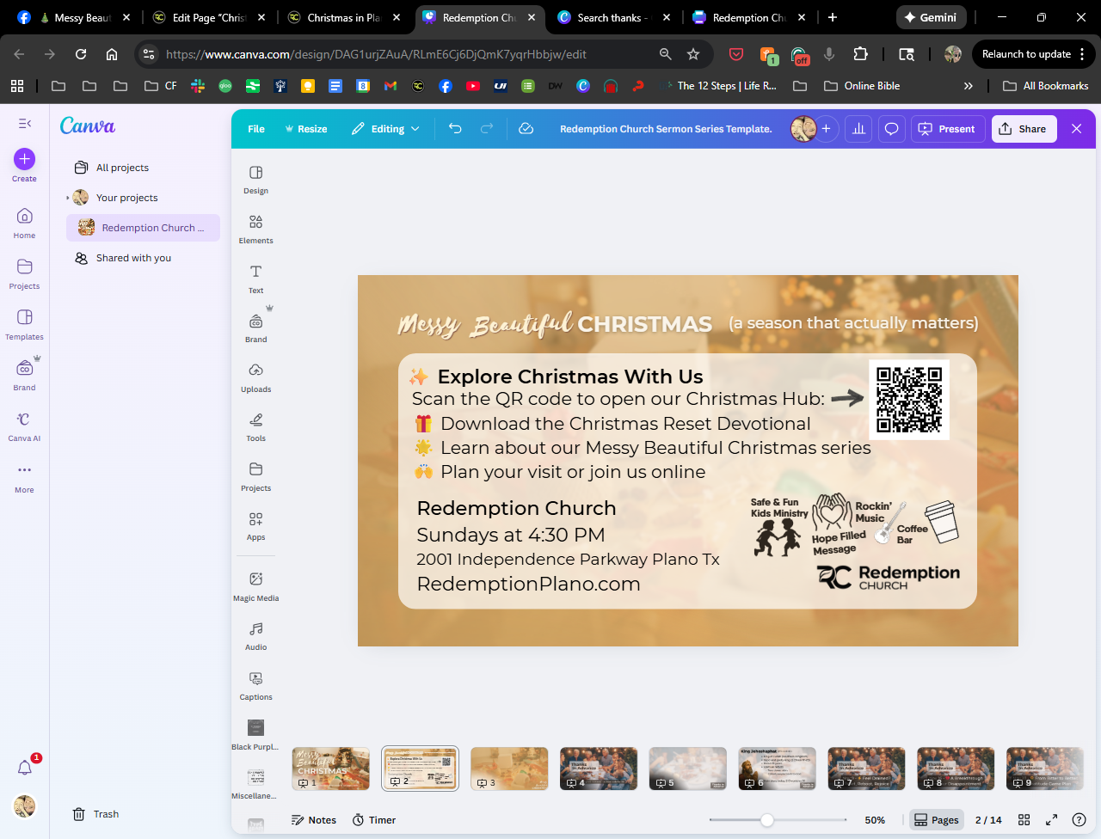Switch to Search thanks browser tab
The image size is (1101, 839).
pos(612,17)
